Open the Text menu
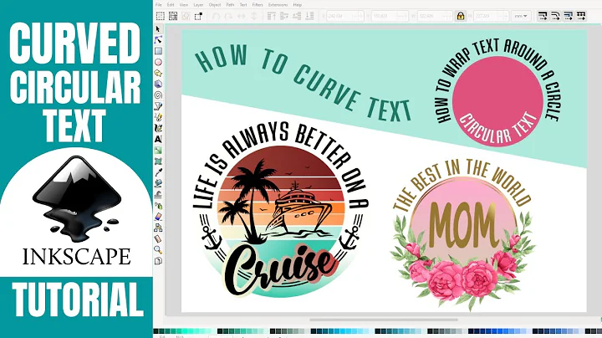This screenshot has height=338, width=602. tap(243, 5)
